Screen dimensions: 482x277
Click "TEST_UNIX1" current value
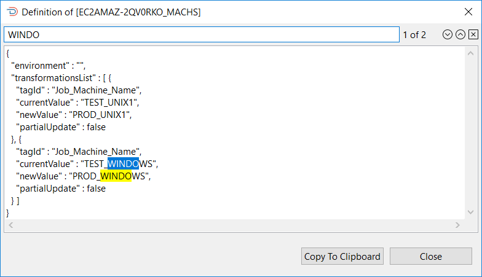tap(108, 103)
